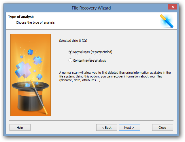Click the normal scan description paragraph
The height and width of the screenshot is (142, 185).
click(115, 76)
